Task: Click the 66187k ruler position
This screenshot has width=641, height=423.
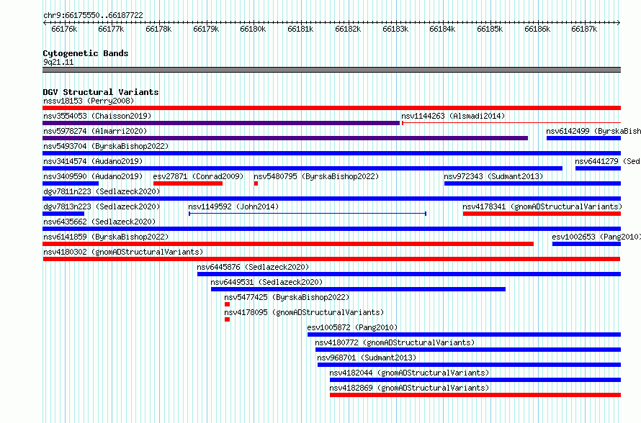Action: coord(584,29)
